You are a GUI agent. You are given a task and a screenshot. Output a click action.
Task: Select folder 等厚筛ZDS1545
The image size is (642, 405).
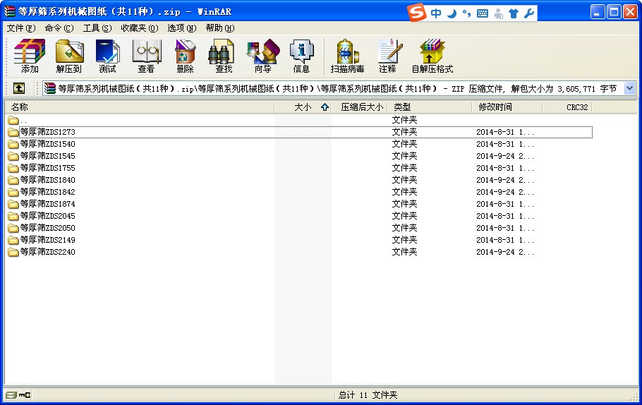(47, 156)
